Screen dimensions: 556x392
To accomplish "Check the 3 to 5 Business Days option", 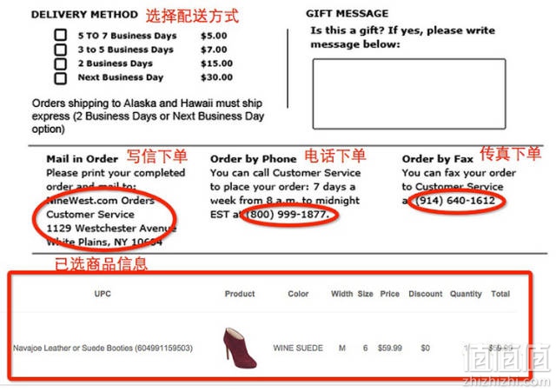I will click(60, 50).
